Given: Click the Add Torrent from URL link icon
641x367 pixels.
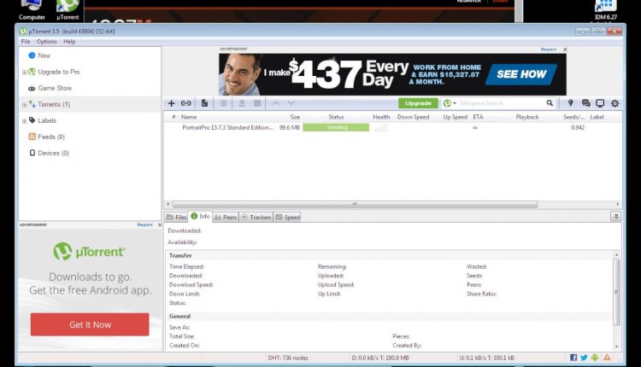Looking at the screenshot, I should [x=186, y=103].
